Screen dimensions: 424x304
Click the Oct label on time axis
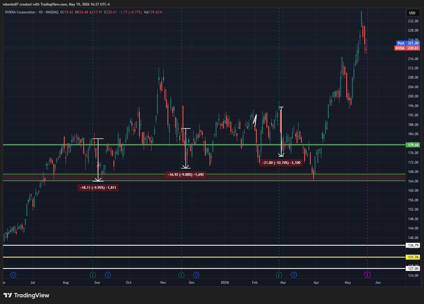tap(129, 282)
